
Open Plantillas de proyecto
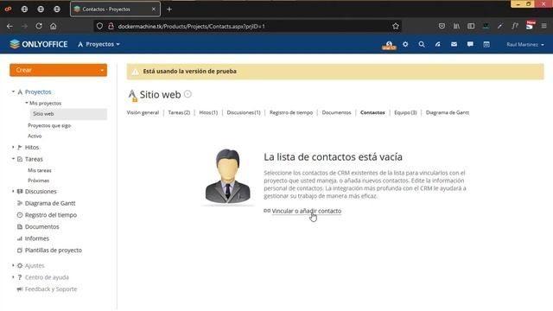(x=54, y=250)
